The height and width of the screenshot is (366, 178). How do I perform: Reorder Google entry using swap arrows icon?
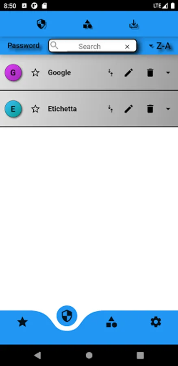pos(111,73)
